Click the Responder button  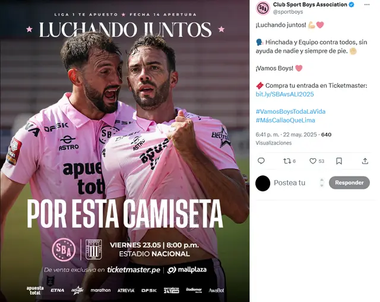[349, 182]
